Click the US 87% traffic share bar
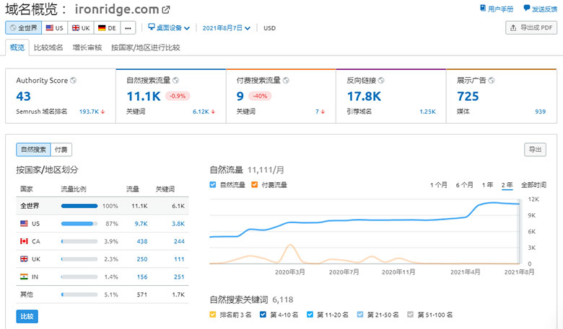This screenshot has width=563, height=329. click(79, 223)
